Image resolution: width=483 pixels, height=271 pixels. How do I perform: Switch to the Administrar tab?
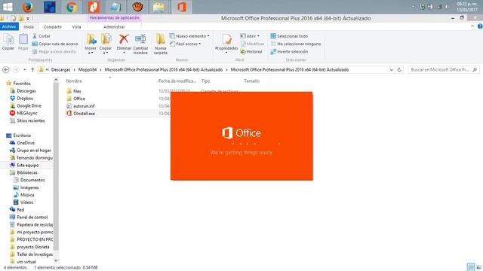pyautogui.click(x=114, y=27)
